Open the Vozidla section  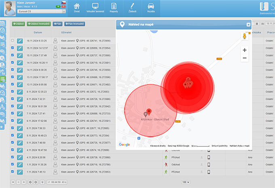tap(150, 8)
